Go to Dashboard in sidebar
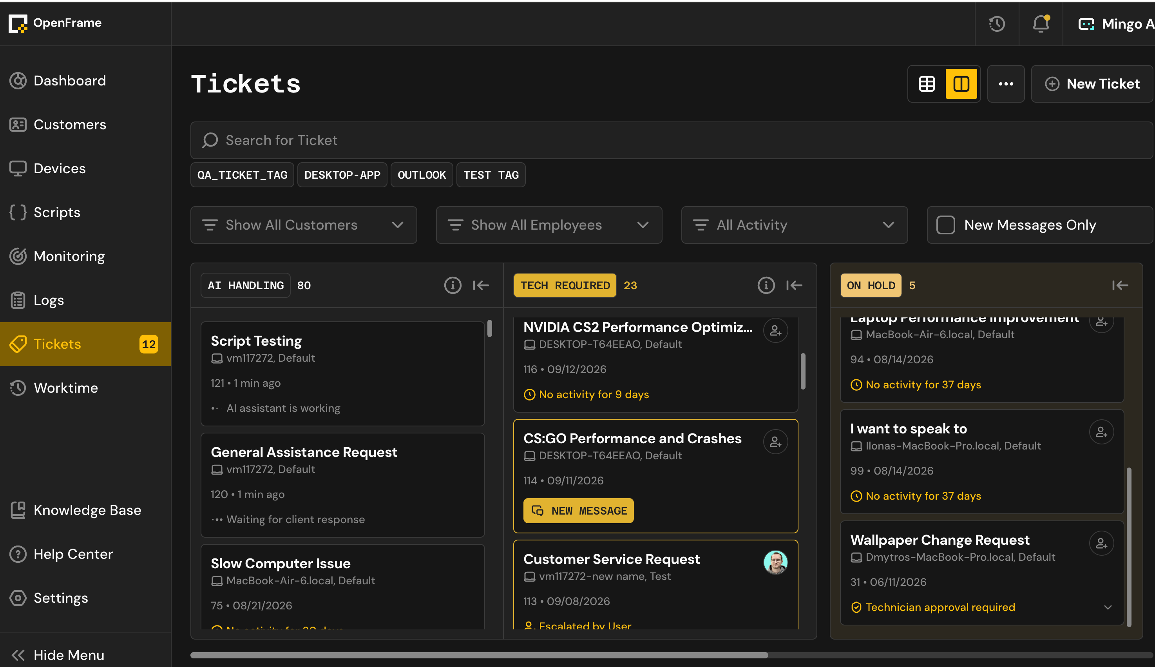 [x=86, y=81]
